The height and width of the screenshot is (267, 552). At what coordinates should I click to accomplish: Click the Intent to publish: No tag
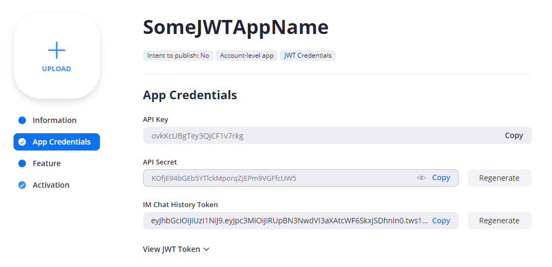(178, 56)
